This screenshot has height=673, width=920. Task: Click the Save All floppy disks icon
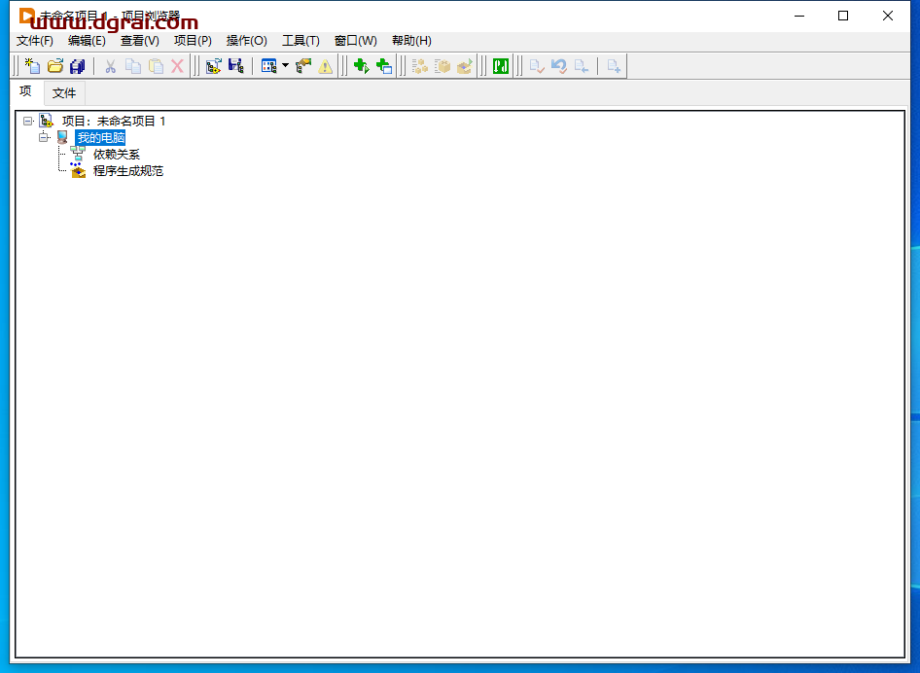[78, 66]
